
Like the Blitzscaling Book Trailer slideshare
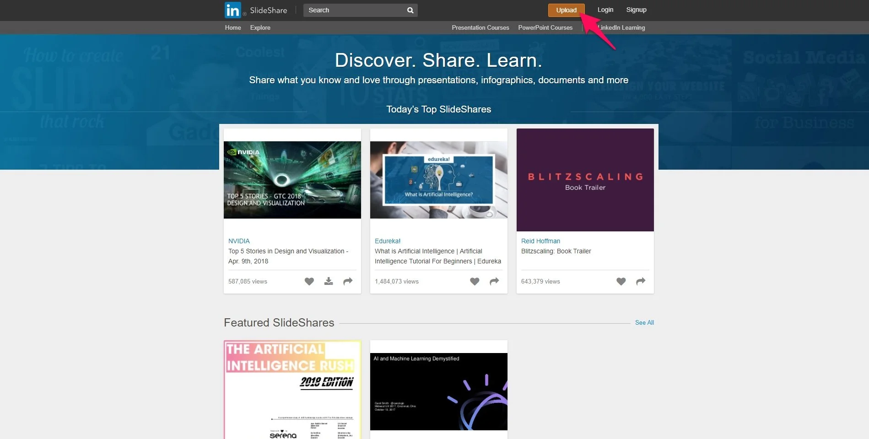point(621,281)
